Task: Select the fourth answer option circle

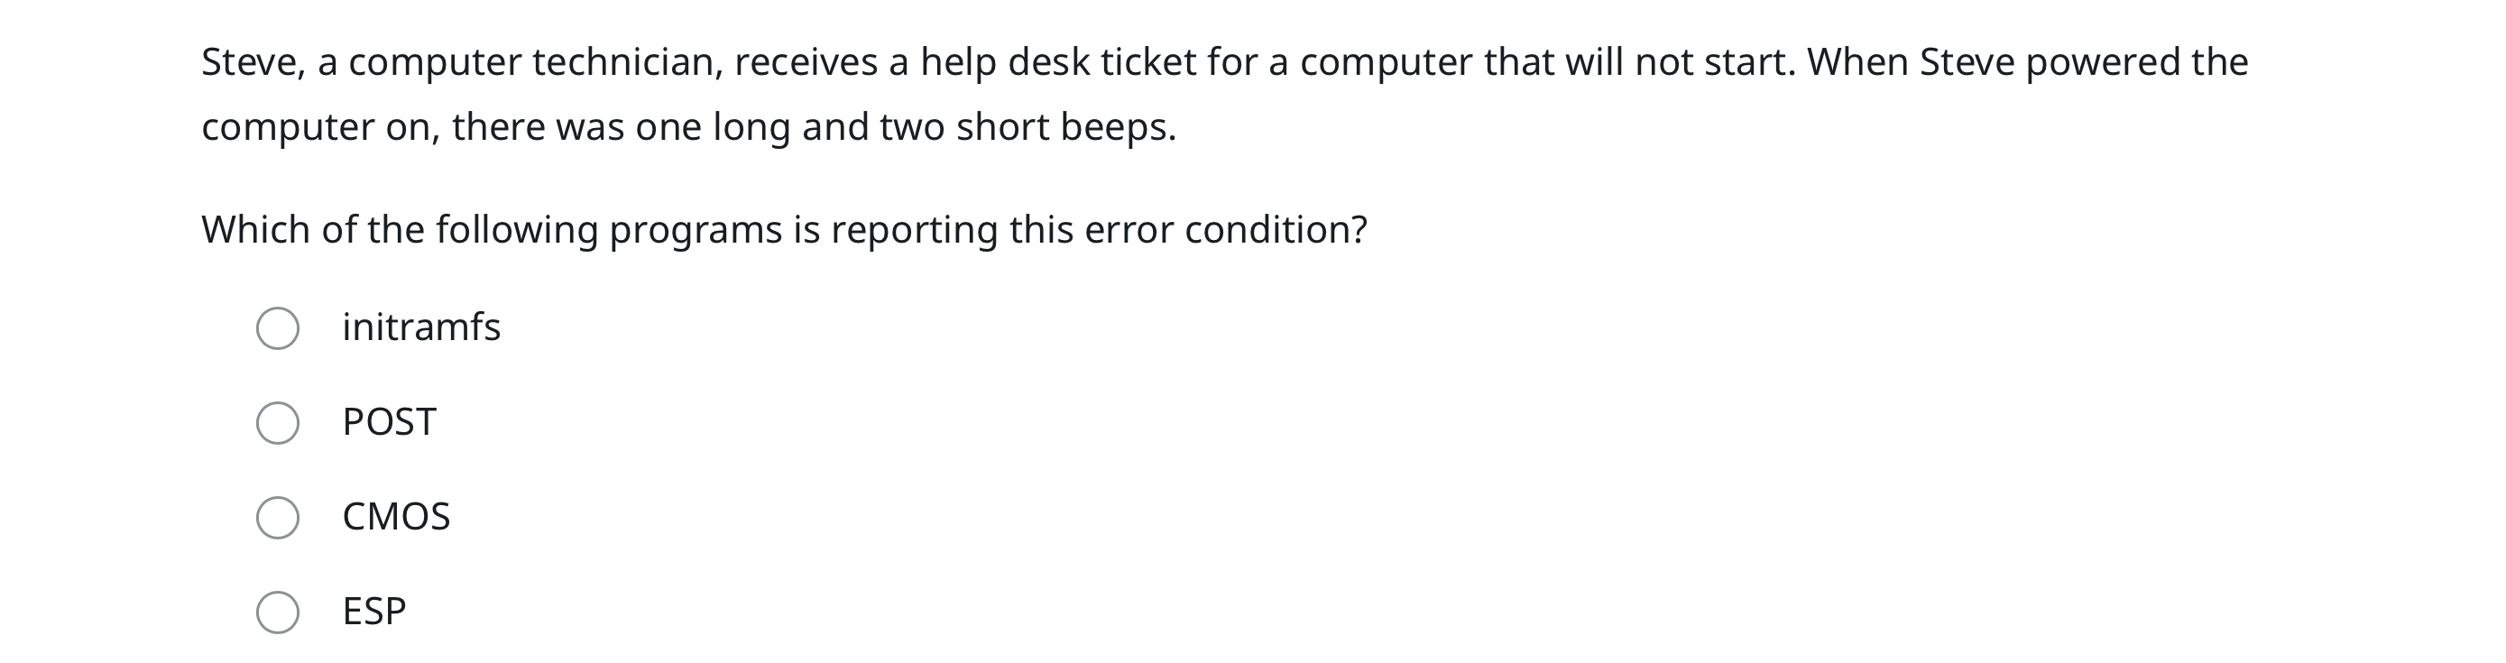Action: [280, 612]
